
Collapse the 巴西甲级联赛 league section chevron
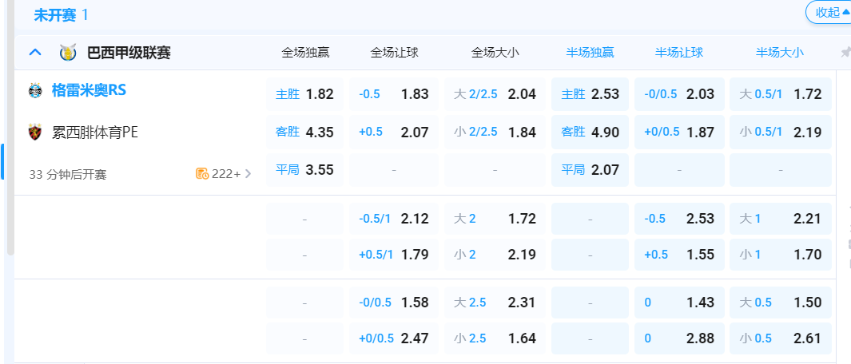tap(34, 53)
